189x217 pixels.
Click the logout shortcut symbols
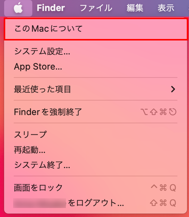coord(163,203)
